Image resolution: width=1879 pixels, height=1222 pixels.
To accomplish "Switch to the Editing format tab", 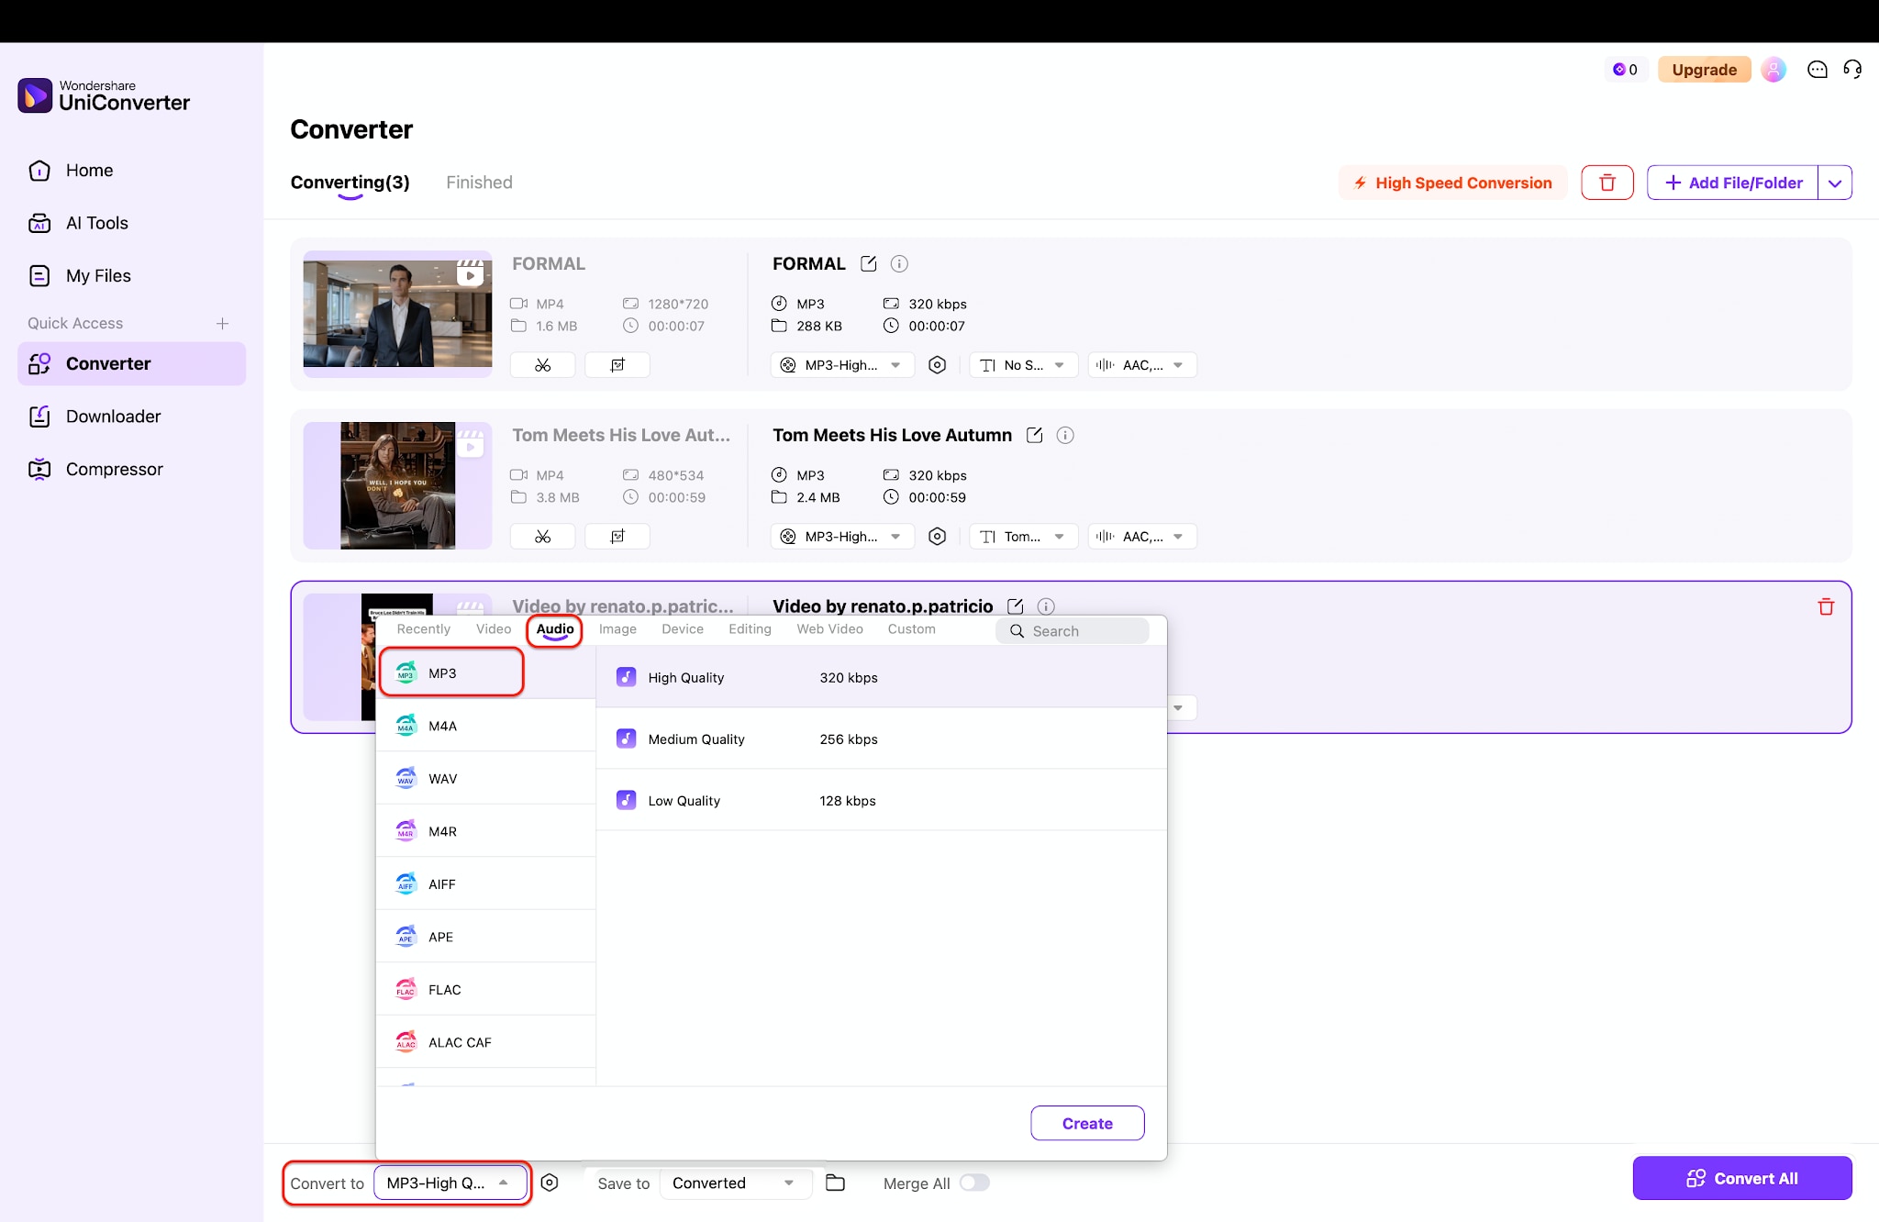I will click(750, 629).
